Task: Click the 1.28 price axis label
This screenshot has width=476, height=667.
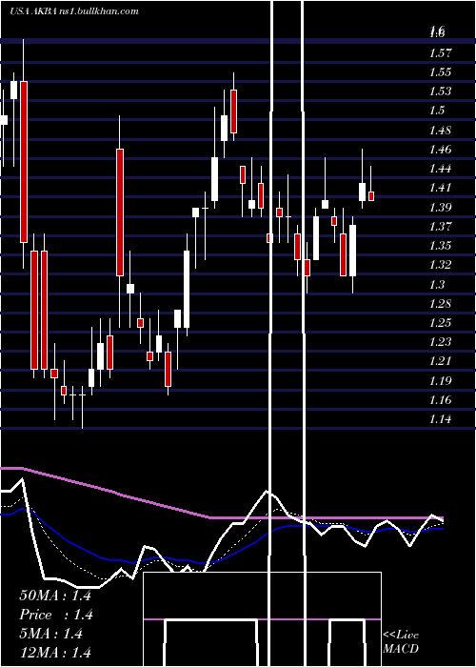Action: [x=440, y=304]
